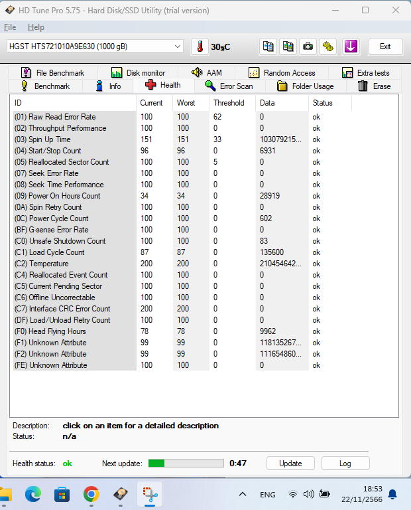Click the copy screenshot to clipboard icon

(x=288, y=47)
